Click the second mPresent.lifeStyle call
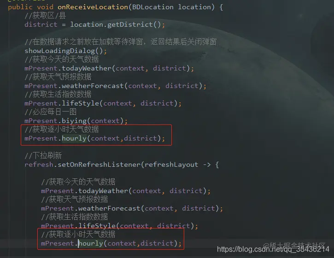Viewport: 334px width, 258px height. coord(119,226)
